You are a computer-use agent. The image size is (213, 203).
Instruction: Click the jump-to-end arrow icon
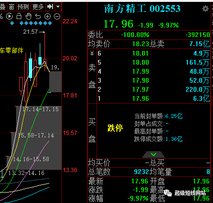[x=50, y=7]
